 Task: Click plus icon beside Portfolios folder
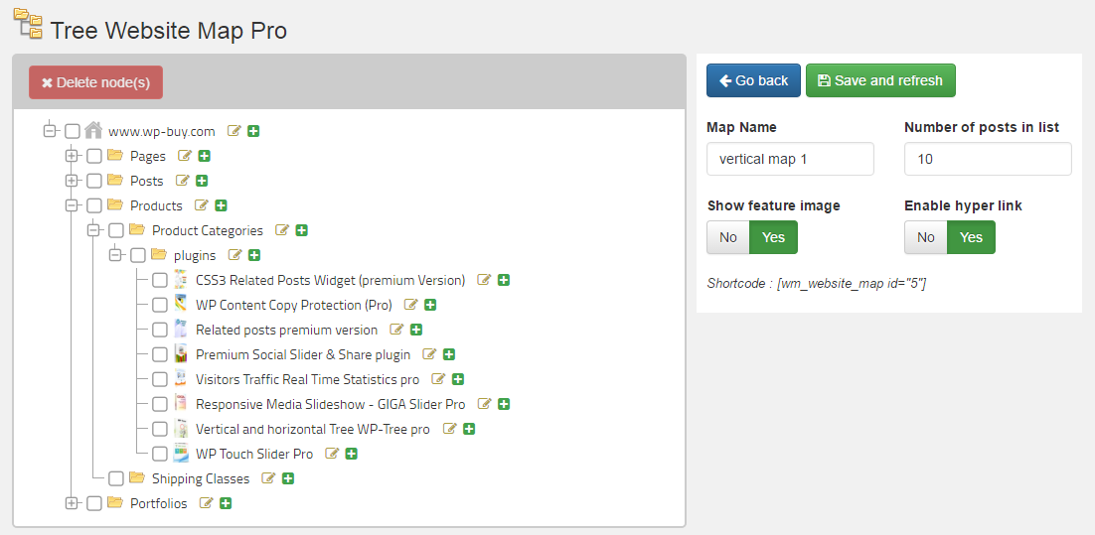(226, 503)
